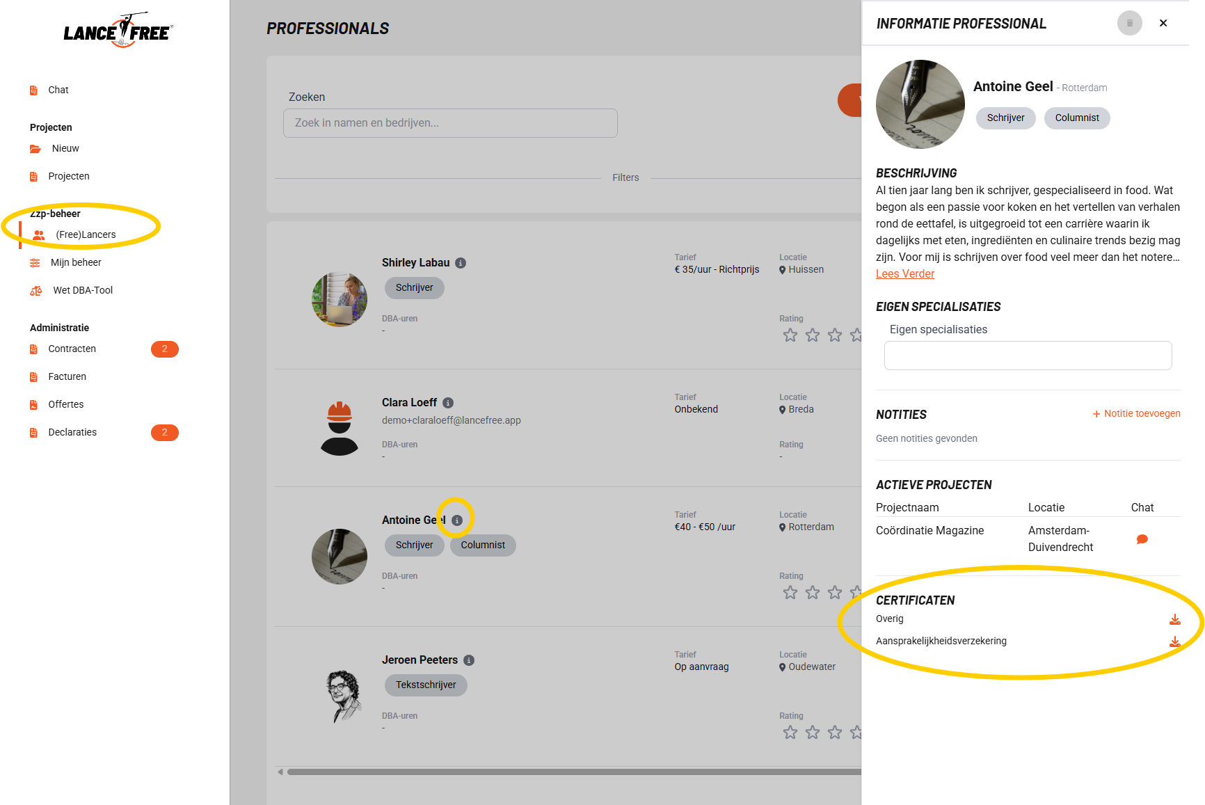Screen dimensions: 1205x805
Task: Rate Shirley Labau with first star
Action: point(790,335)
